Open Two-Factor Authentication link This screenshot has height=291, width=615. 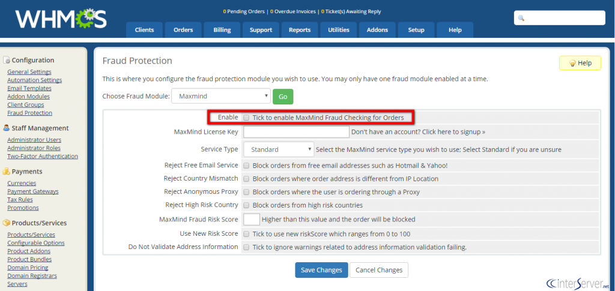click(43, 156)
